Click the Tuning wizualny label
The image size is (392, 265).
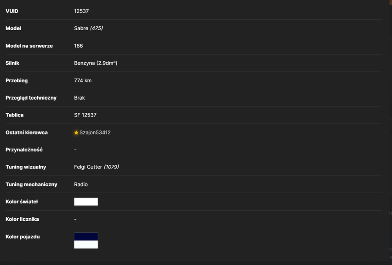tap(26, 167)
